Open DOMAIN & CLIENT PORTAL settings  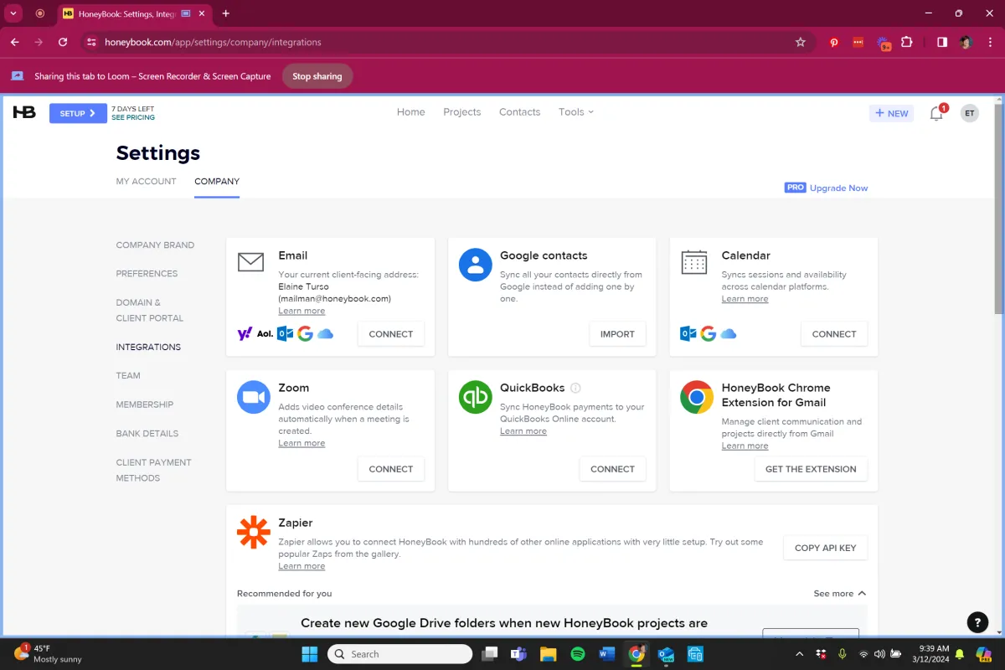(x=149, y=310)
